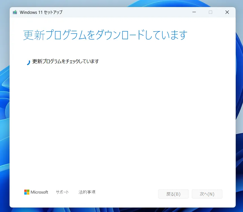Open the 法的事項 legal link
This screenshot has height=212, width=243.
pos(87,192)
